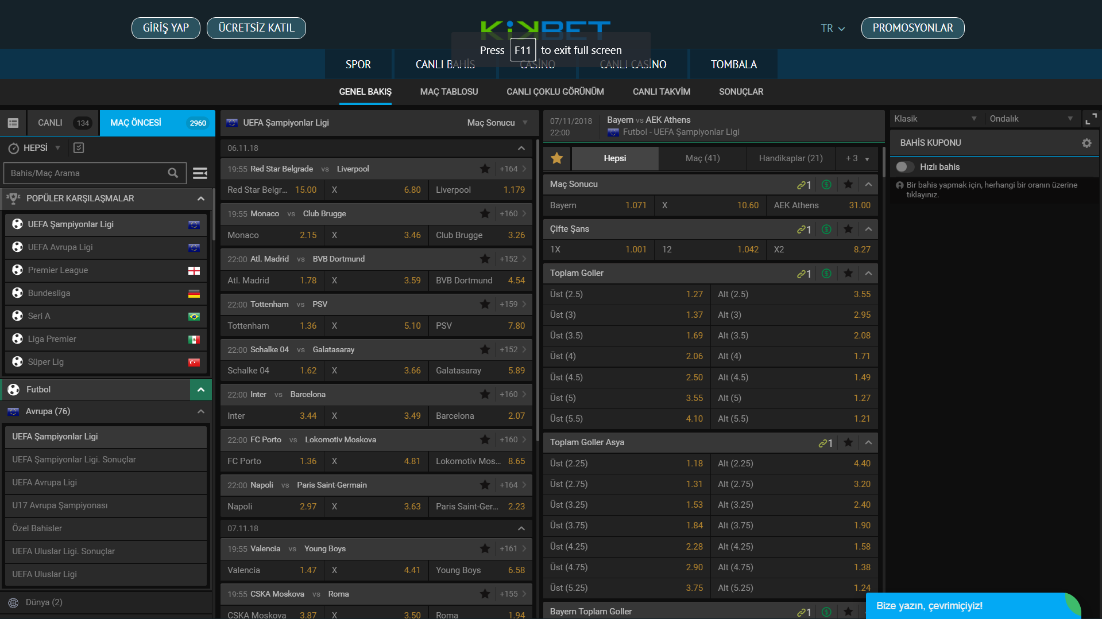Image resolution: width=1102 pixels, height=619 pixels.
Task: Collapse the 06.11.18 date group
Action: click(521, 148)
